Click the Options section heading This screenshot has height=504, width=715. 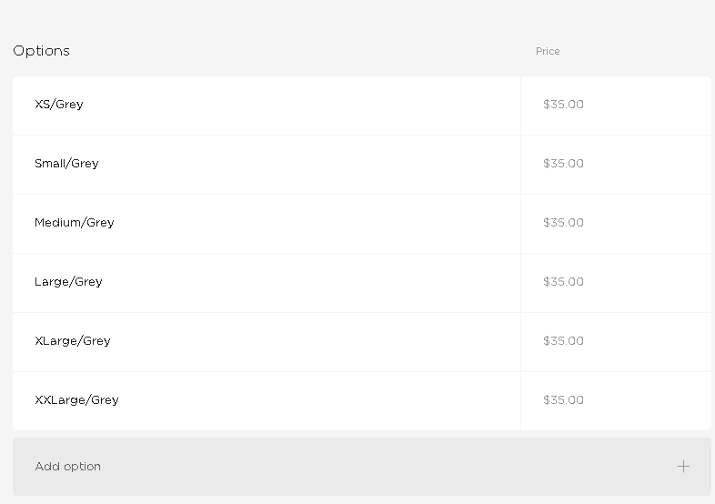[42, 51]
